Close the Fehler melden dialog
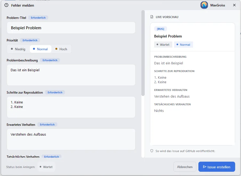 [x=234, y=5]
